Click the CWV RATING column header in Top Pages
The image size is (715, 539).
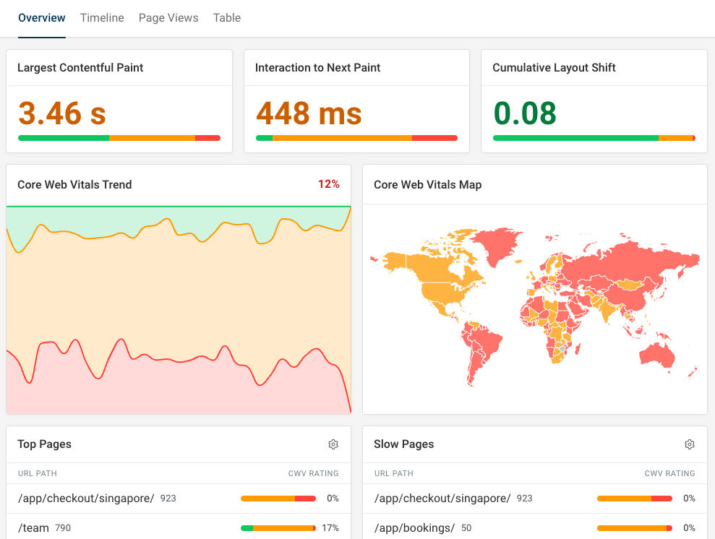coord(313,473)
